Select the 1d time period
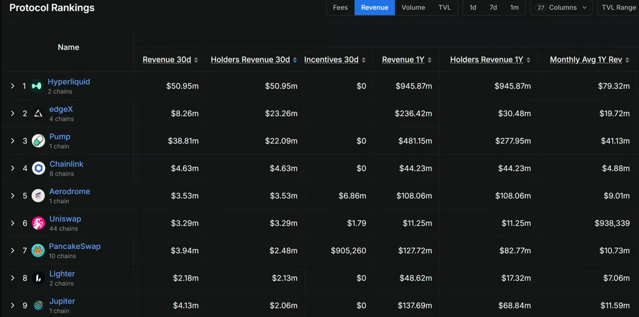Screen dimensions: 639x317 (473, 7)
